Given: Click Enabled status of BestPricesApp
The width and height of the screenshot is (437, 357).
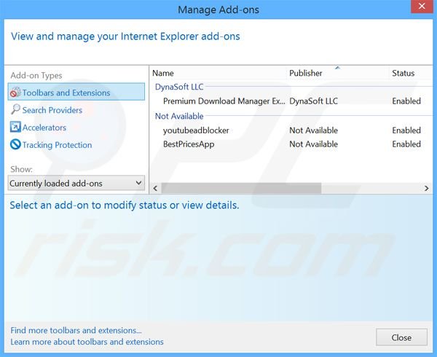Looking at the screenshot, I should (406, 144).
